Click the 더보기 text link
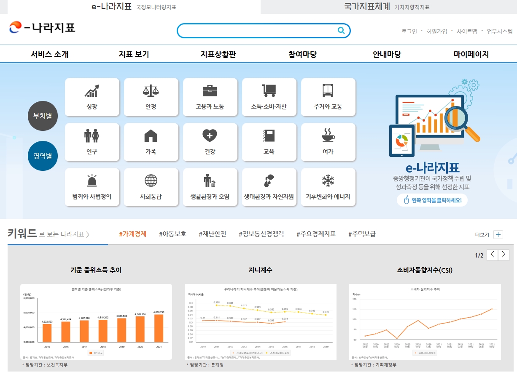 [482, 235]
